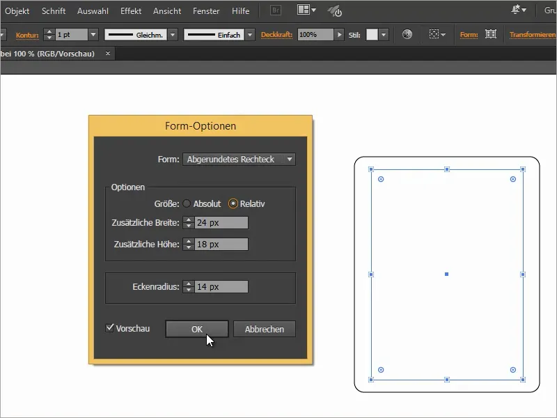Viewport: 557px width, 418px height.
Task: Cancel the dialog with Abbrechen
Action: pyautogui.click(x=265, y=329)
